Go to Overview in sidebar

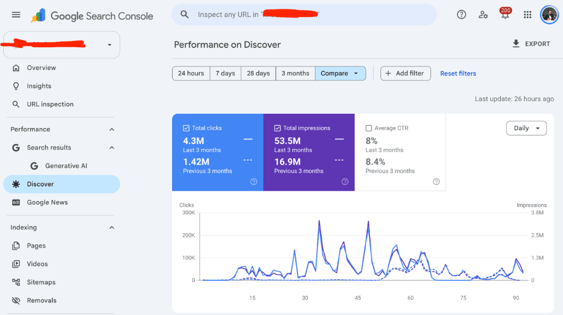[x=62, y=68]
